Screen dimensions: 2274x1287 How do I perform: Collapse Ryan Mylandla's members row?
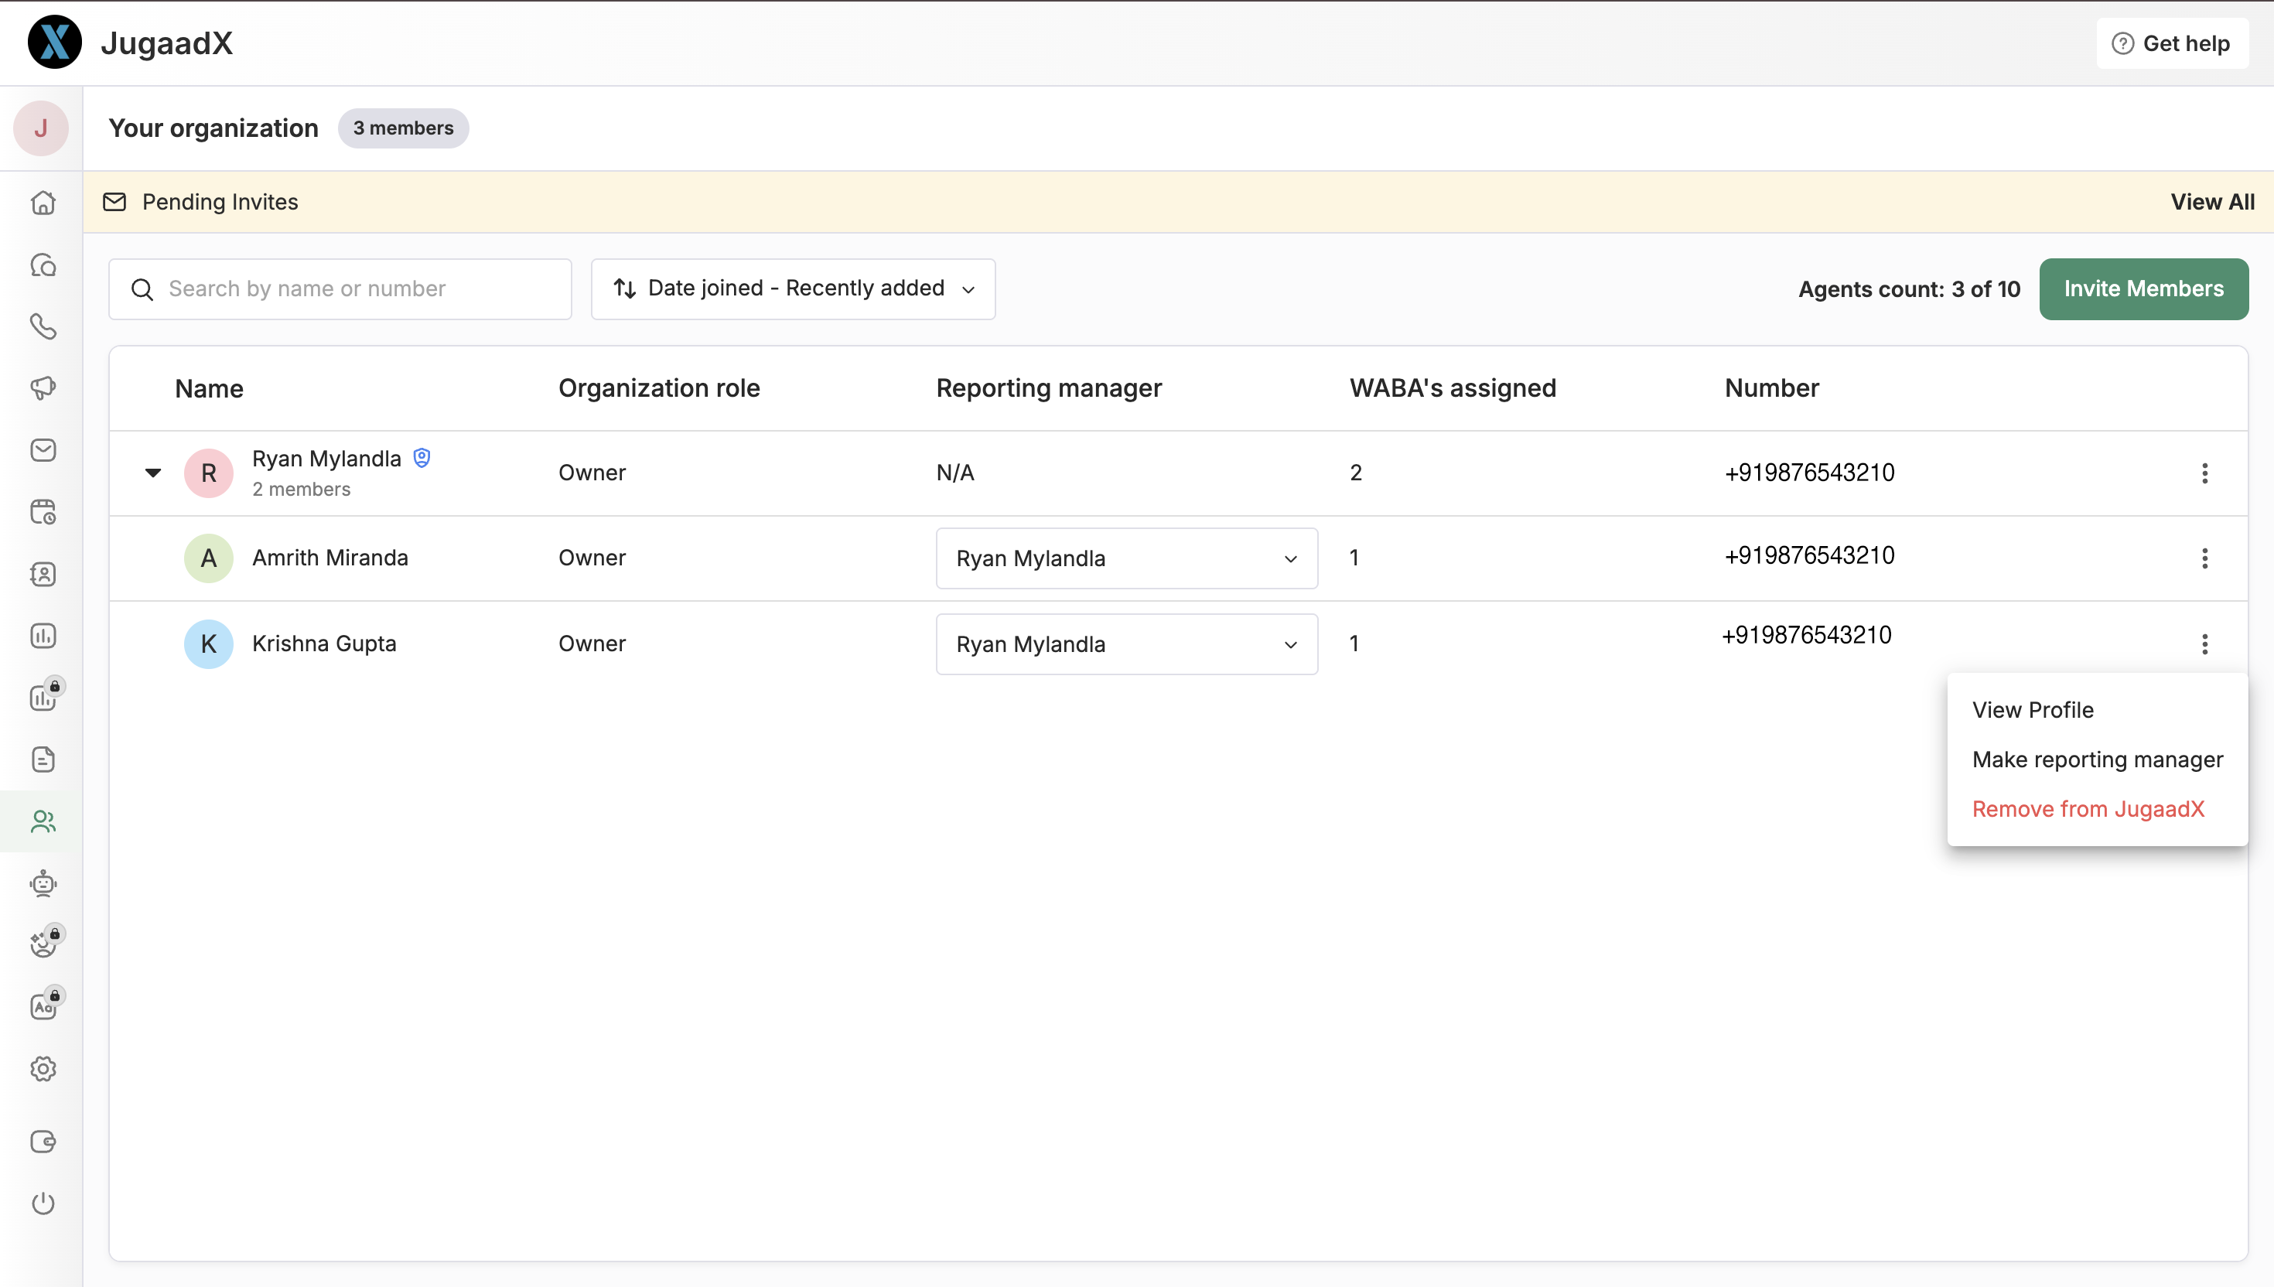pyautogui.click(x=153, y=473)
